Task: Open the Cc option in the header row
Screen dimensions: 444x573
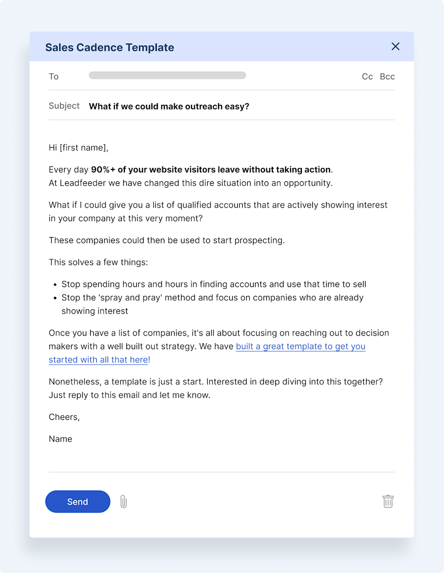Action: tap(367, 77)
